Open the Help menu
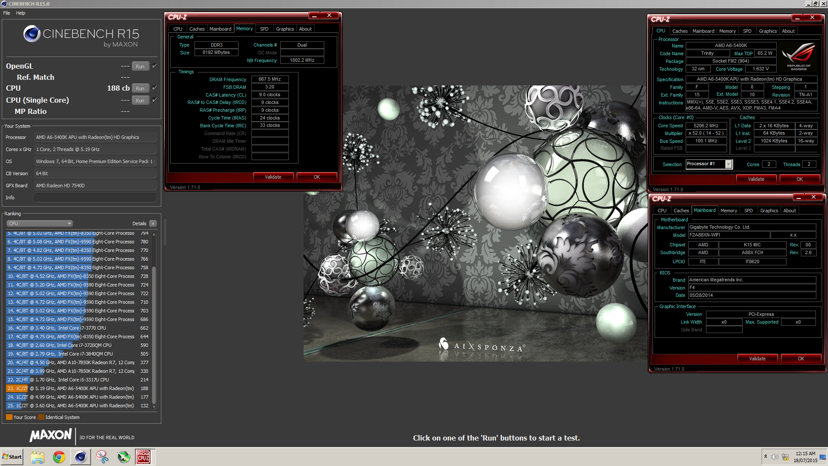This screenshot has height=466, width=828. pos(21,13)
